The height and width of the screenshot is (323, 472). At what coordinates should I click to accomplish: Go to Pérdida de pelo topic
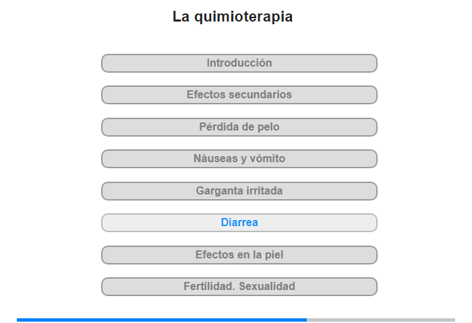[x=239, y=127]
